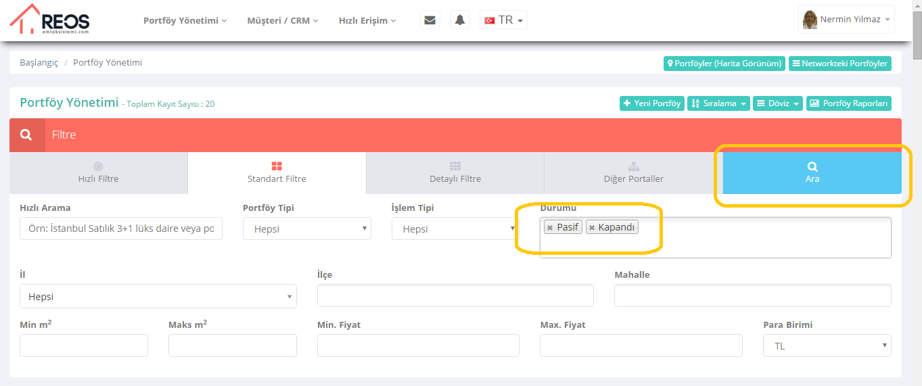Remove the Kapandı tag from Durumu
Screen dimensions: 922x386
click(x=592, y=228)
